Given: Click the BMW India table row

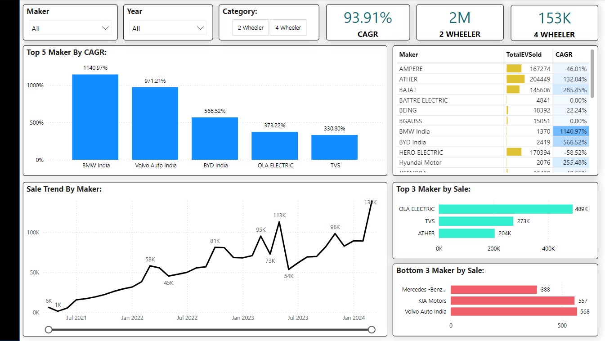Looking at the screenshot, I should [x=493, y=131].
